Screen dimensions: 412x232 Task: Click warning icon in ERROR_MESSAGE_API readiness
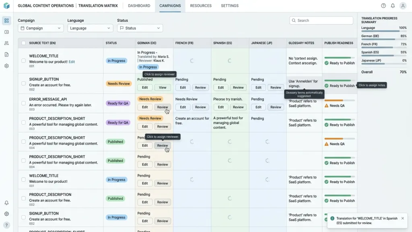tap(326, 106)
